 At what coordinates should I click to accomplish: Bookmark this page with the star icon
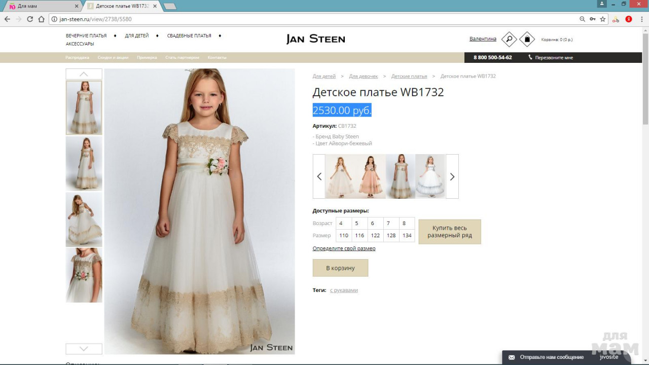[603, 19]
